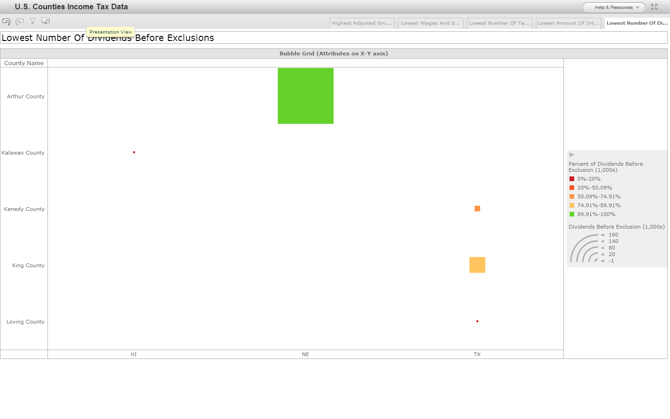Open the Filter tool icon
The image size is (670, 419).
coord(32,21)
